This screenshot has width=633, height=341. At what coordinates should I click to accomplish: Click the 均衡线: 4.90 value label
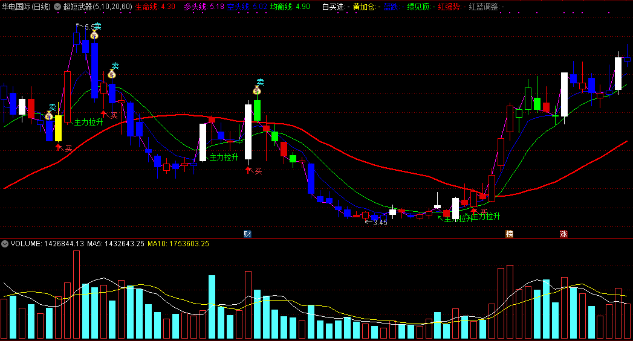pyautogui.click(x=290, y=7)
